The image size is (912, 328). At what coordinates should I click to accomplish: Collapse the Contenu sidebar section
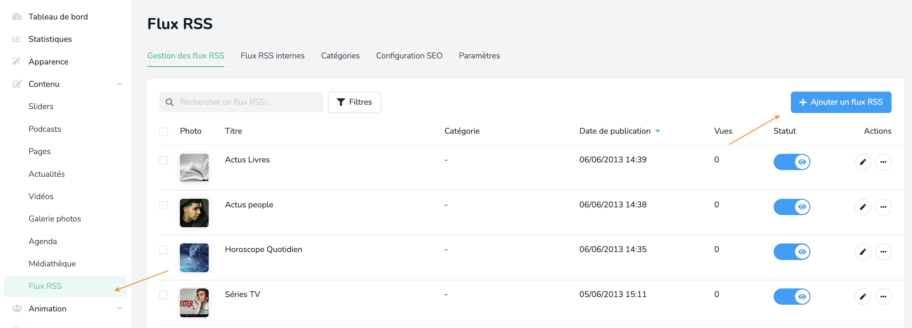tap(119, 84)
